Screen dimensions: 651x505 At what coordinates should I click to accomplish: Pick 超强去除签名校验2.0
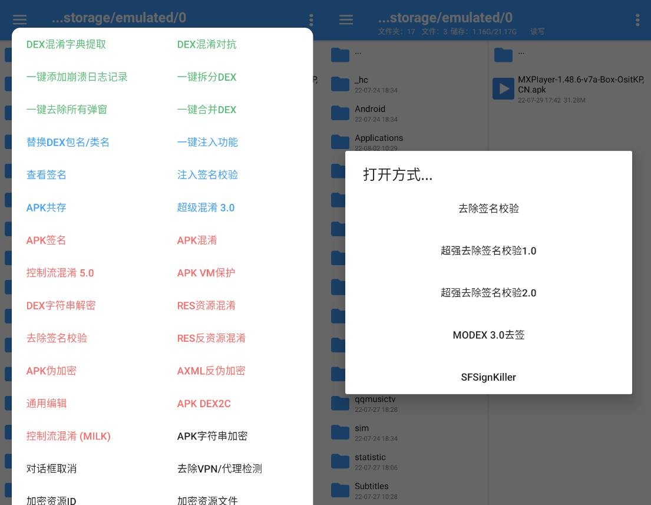point(488,293)
